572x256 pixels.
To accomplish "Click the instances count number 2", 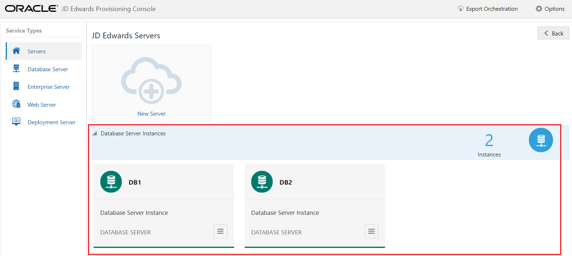I will pyautogui.click(x=489, y=140).
